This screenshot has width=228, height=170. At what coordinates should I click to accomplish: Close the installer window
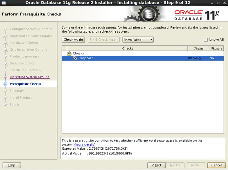225,3
